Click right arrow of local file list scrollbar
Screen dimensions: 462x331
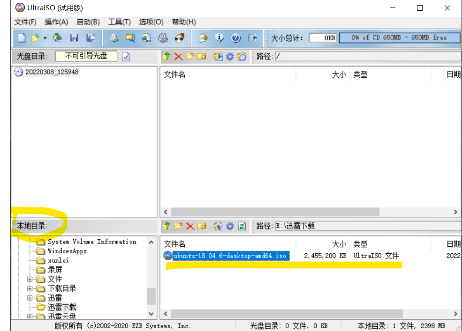455,314
